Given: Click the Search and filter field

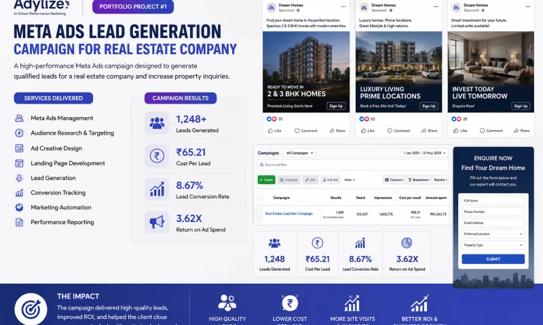Looking at the screenshot, I should 353,165.
